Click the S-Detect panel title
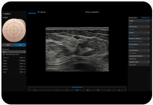The width and height of the screenshot is (153, 105). 6,14
